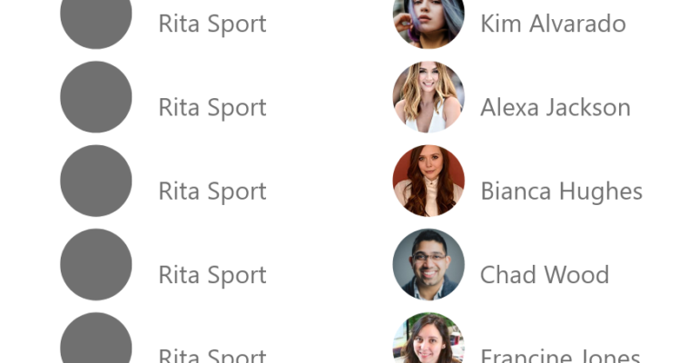Open Chad Wood's avatar with glasses
The height and width of the screenshot is (363, 699).
[x=428, y=265]
